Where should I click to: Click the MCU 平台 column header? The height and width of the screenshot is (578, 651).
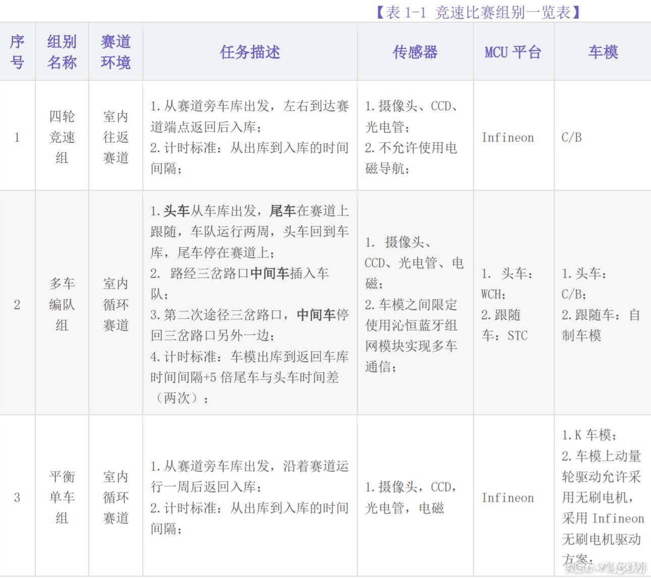[x=513, y=52]
